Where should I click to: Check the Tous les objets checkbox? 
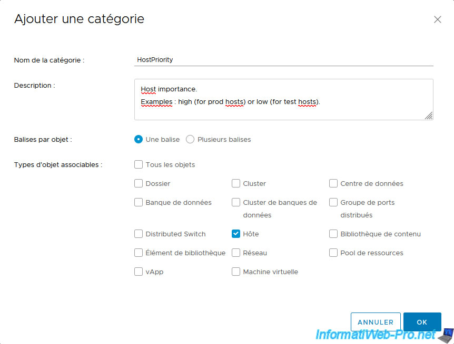(x=139, y=165)
